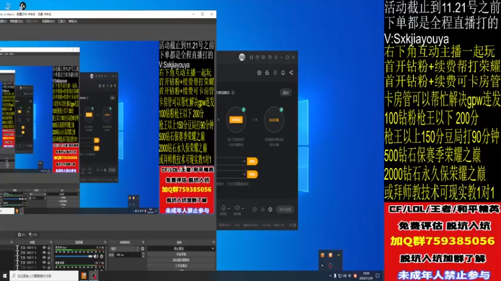This screenshot has height=281, width=501.
Task: Click first mixer channel blue volume slider
Action: click(74, 256)
